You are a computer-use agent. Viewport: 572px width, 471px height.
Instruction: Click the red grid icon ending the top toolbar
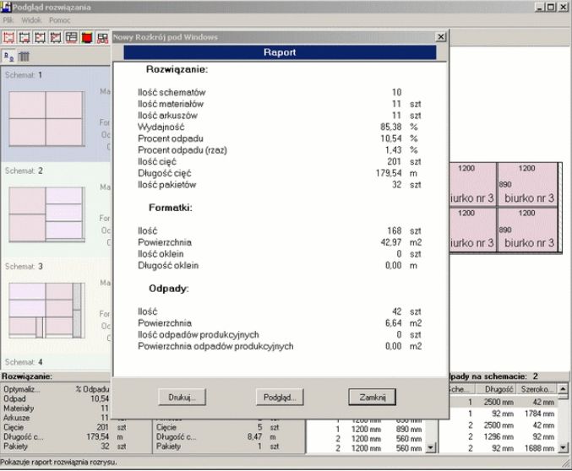[102, 37]
